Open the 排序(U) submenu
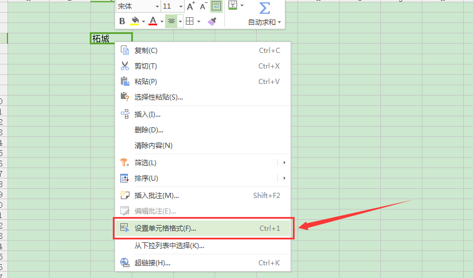The height and width of the screenshot is (278, 473). (x=203, y=178)
